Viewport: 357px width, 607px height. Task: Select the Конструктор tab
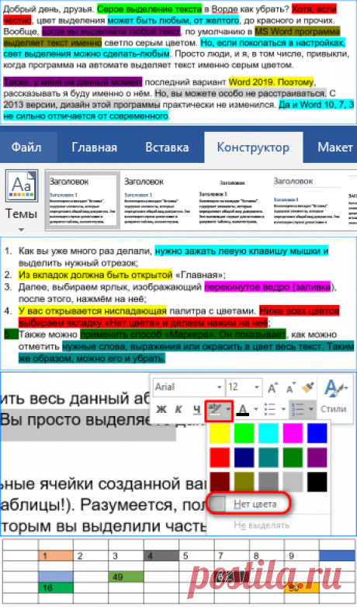coord(253,147)
